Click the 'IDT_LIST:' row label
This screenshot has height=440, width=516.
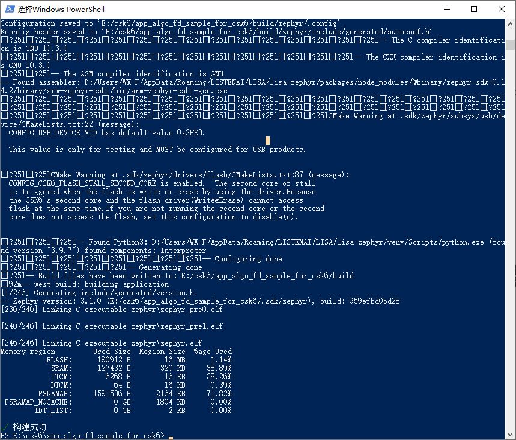[x=53, y=411]
